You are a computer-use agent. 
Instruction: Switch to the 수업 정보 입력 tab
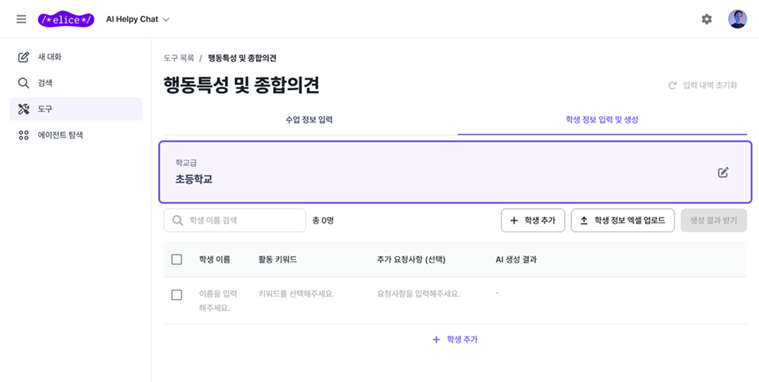click(308, 119)
